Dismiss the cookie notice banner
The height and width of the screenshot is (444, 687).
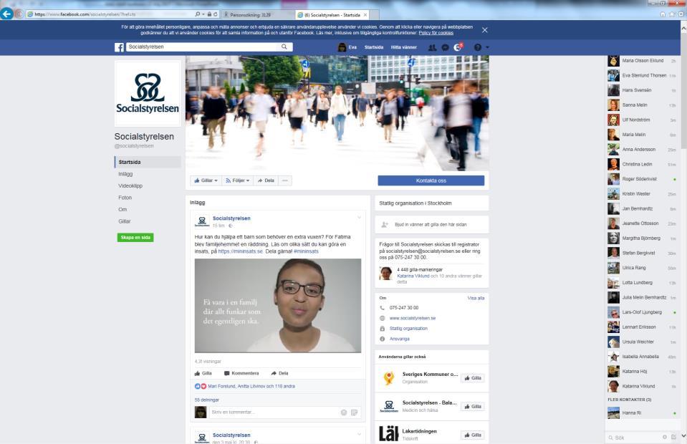tap(484, 30)
